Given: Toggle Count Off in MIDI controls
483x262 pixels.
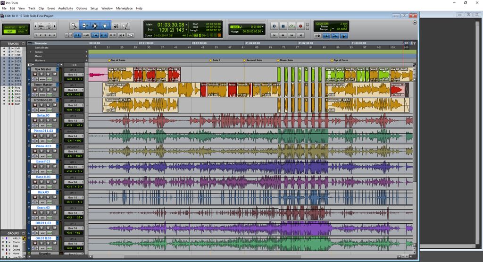Looking at the screenshot, I should click(321, 24).
